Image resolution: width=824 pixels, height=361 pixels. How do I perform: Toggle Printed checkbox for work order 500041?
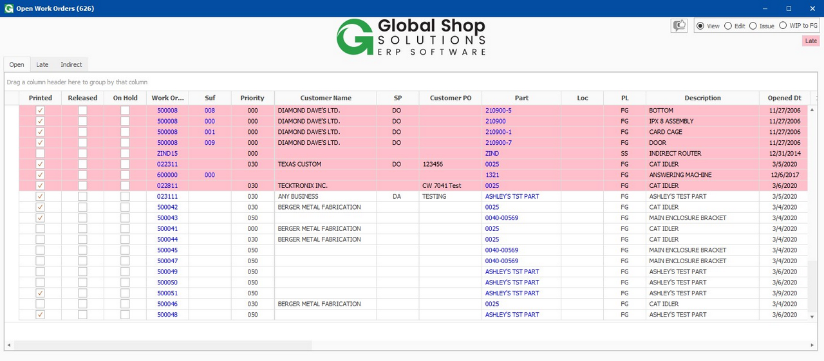[x=40, y=228]
